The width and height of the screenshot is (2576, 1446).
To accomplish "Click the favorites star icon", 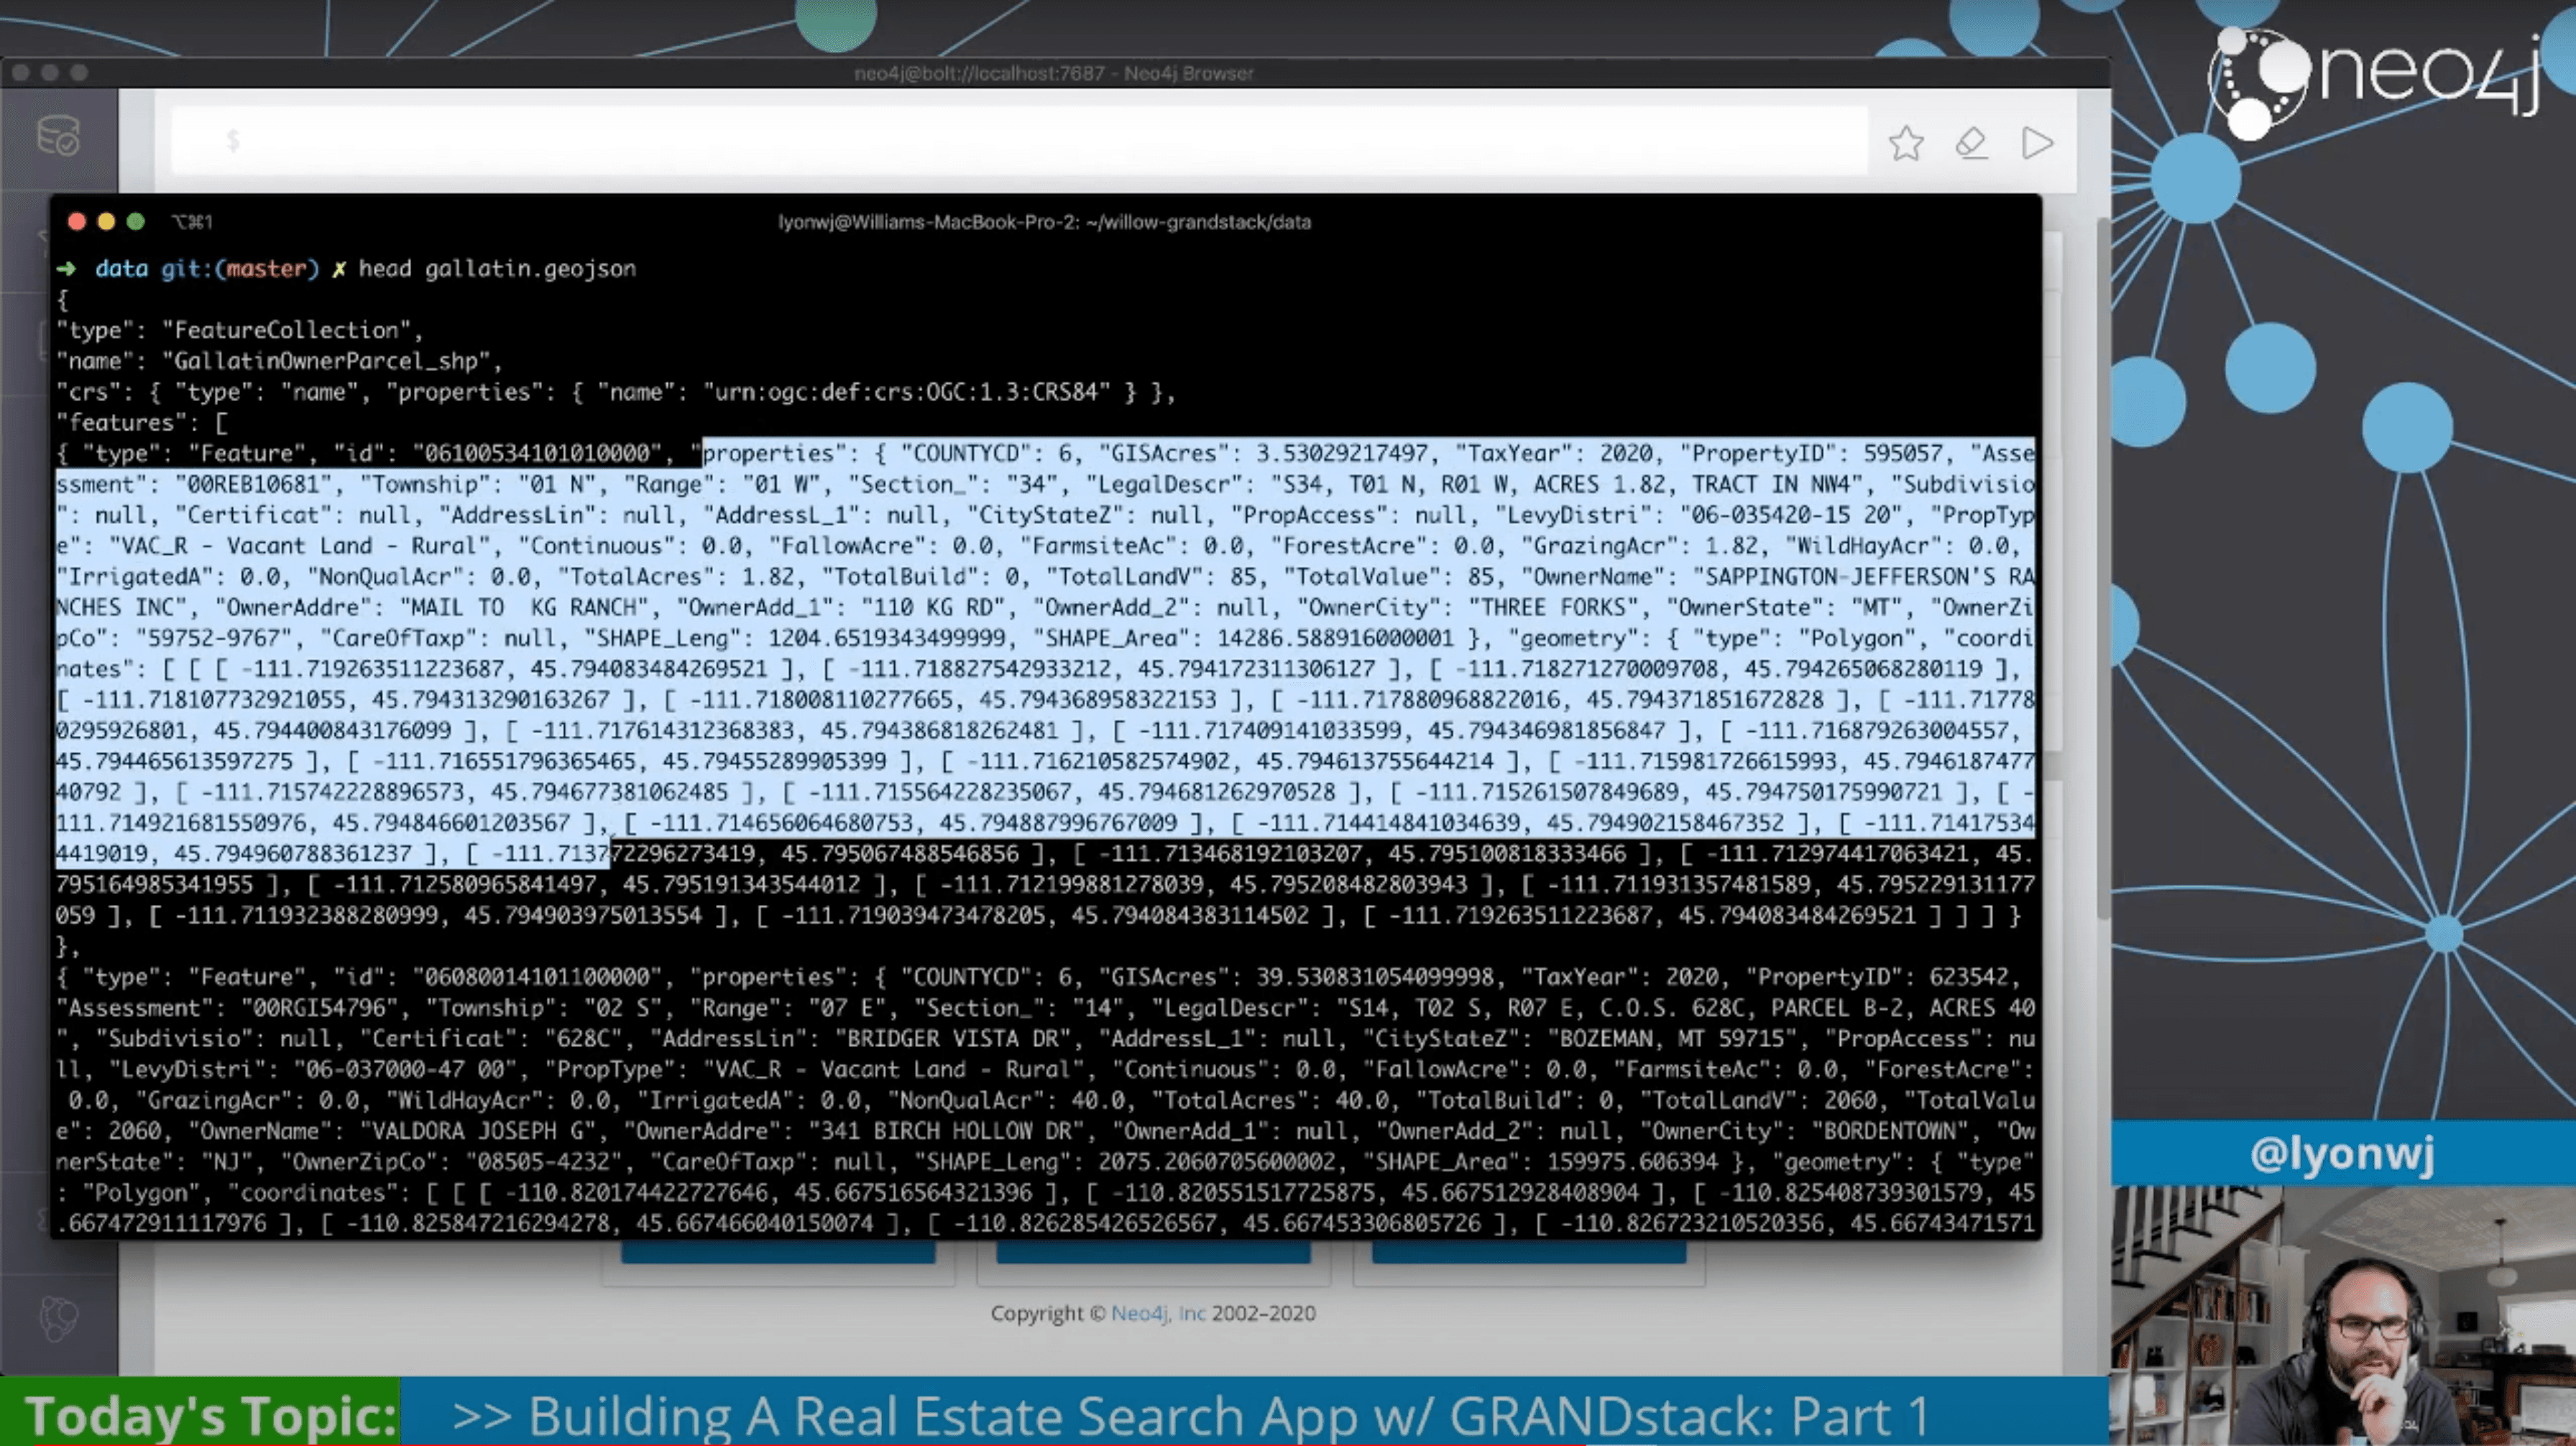I will (1906, 143).
